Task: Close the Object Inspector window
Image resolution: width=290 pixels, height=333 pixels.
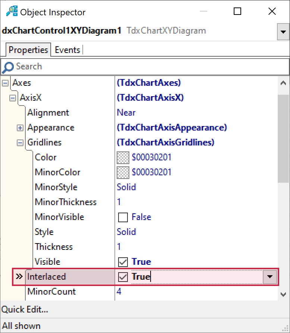Action: 272,12
